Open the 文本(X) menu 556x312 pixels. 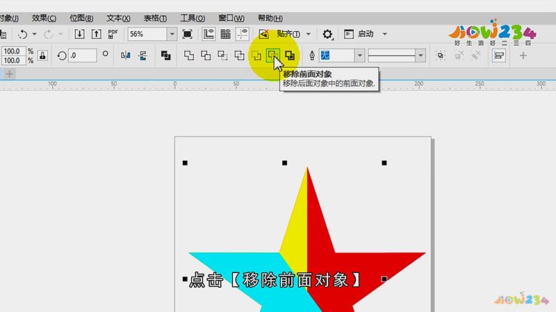[x=118, y=18]
